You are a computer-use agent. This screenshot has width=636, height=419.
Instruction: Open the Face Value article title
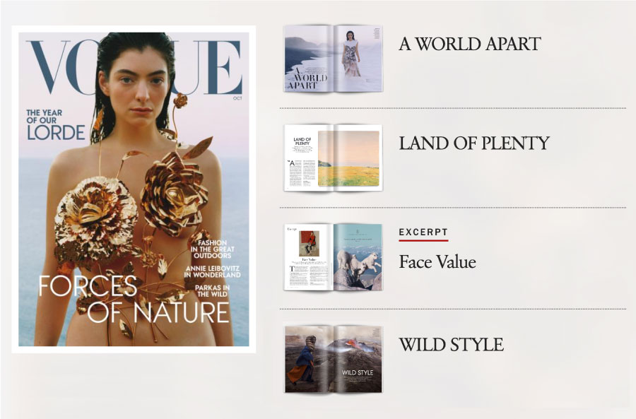tap(437, 262)
